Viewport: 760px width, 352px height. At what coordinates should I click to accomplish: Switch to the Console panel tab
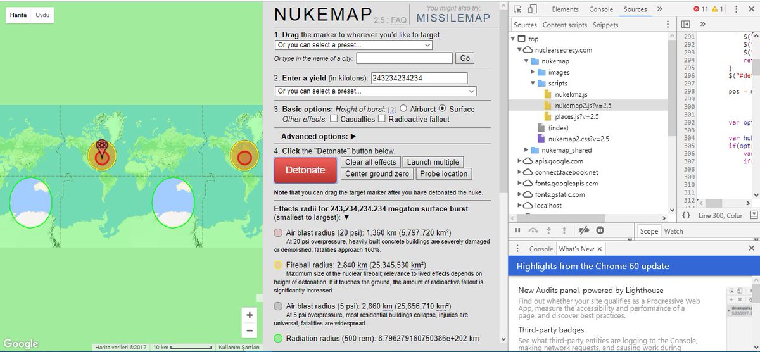(601, 9)
